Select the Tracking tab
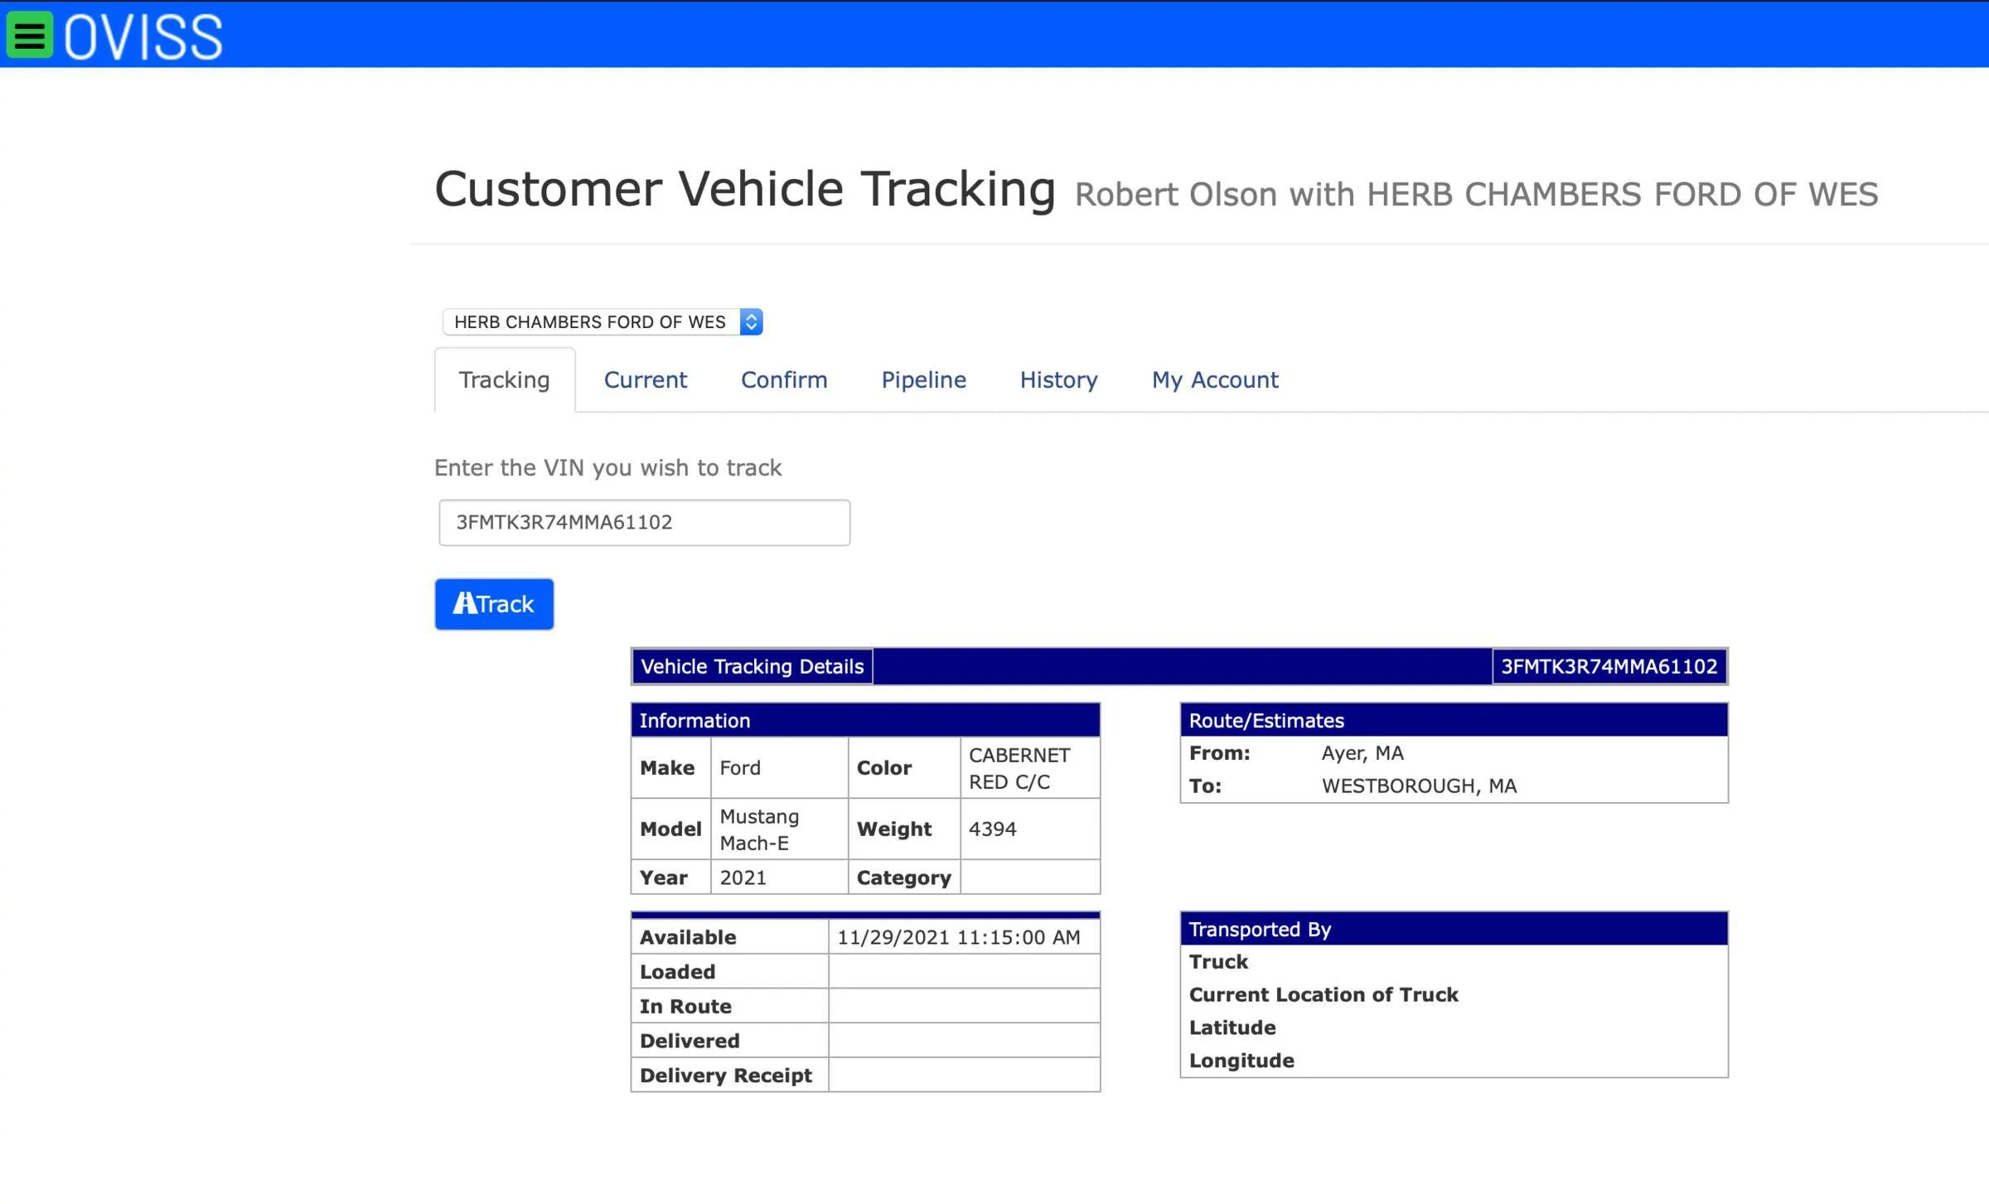1989x1204 pixels. click(x=505, y=380)
